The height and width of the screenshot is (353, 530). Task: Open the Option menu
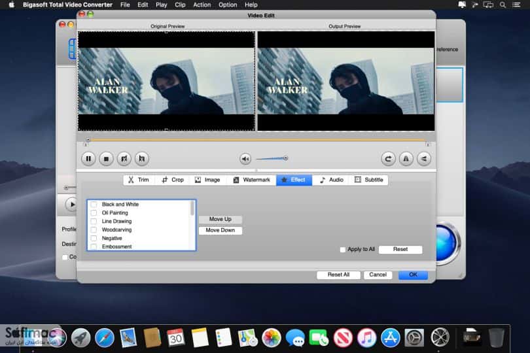(x=228, y=5)
